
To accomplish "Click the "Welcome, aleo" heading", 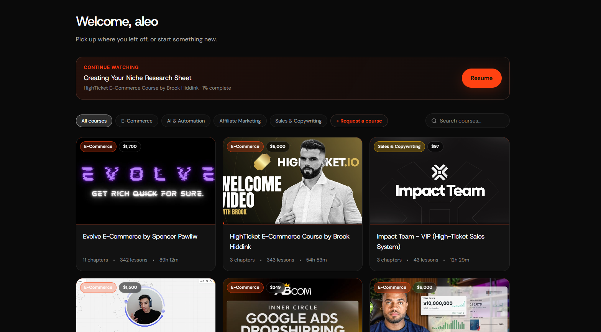I will 117,21.
